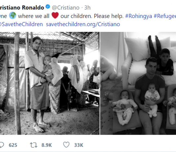Open the @Cristiano handle

66,8
